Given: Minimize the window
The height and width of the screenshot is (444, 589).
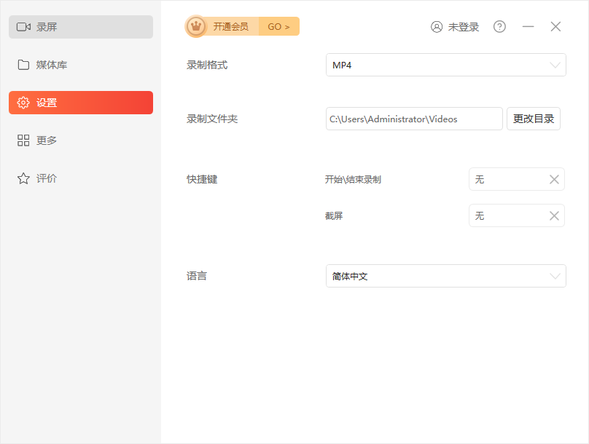Looking at the screenshot, I should (x=528, y=27).
